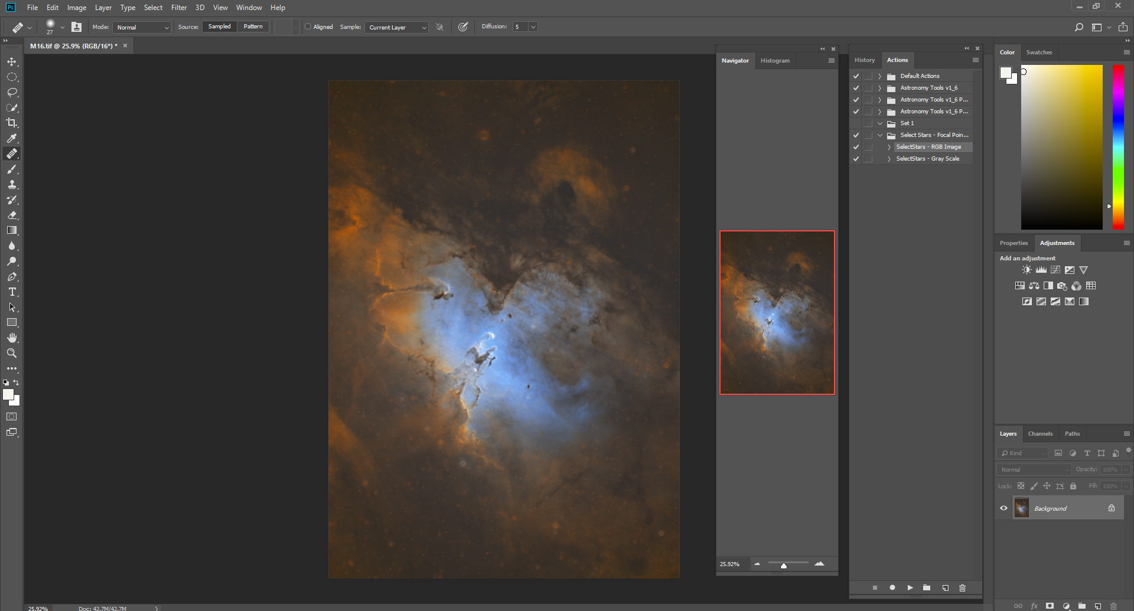Choose the Pattern source button
Screen dimensions: 1134x611
253,27
